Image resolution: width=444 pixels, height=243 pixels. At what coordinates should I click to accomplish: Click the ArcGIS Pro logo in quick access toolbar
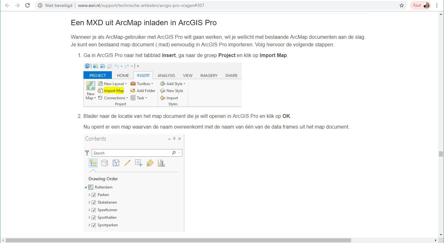click(x=87, y=66)
